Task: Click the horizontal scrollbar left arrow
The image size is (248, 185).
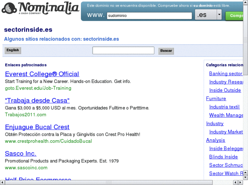Action: point(2,183)
